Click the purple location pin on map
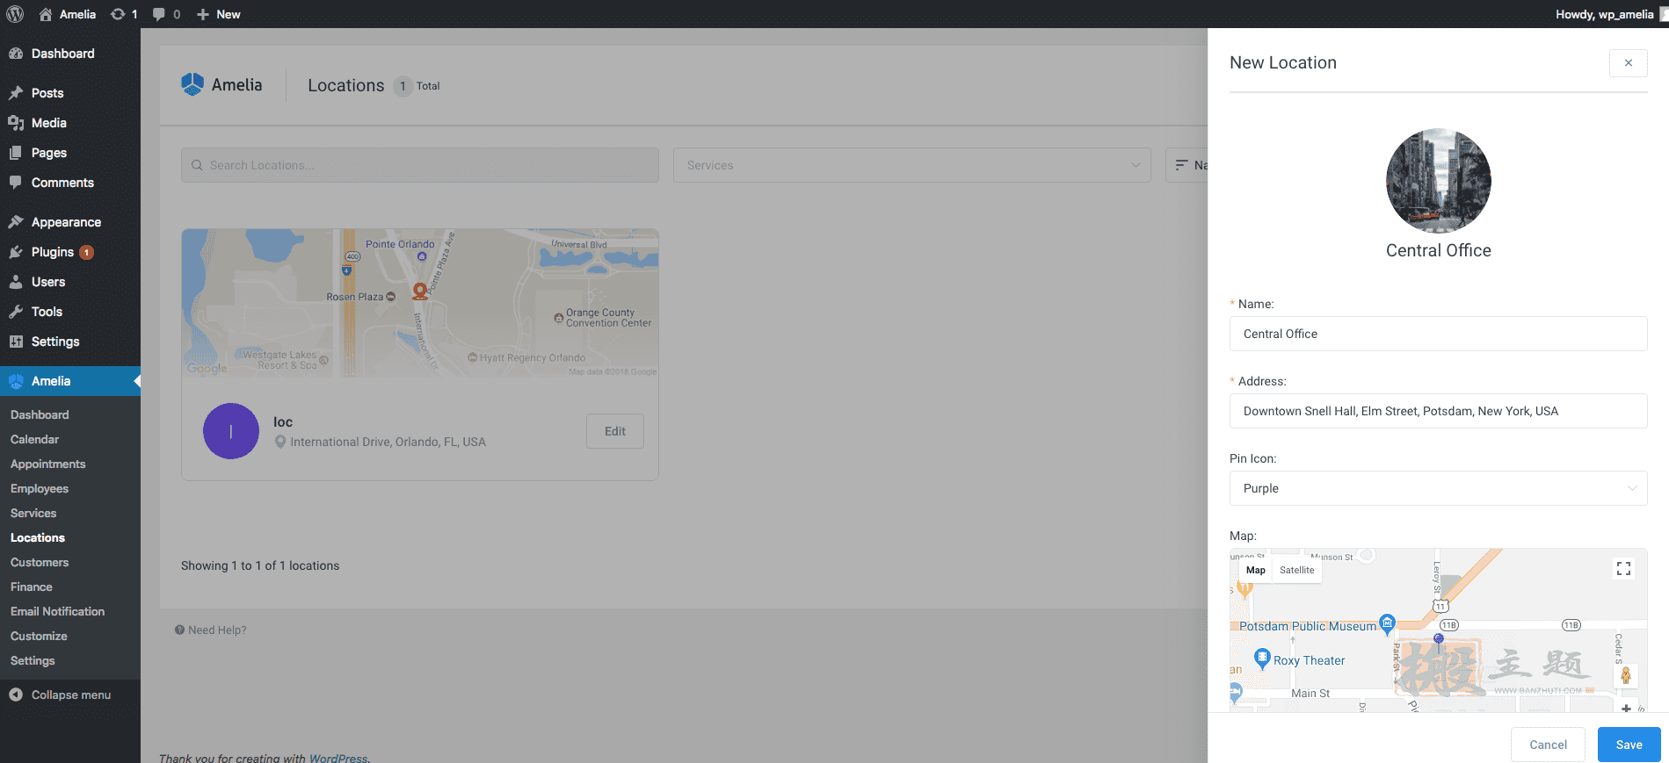 1439,638
